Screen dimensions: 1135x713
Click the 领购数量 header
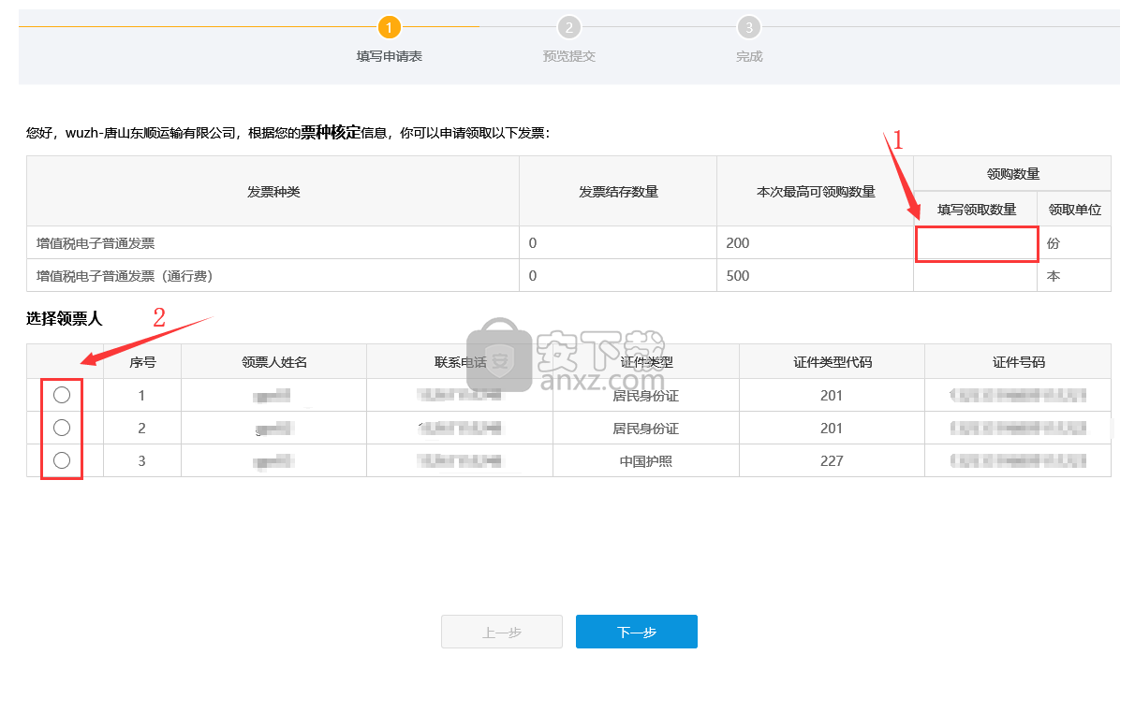pos(1013,174)
